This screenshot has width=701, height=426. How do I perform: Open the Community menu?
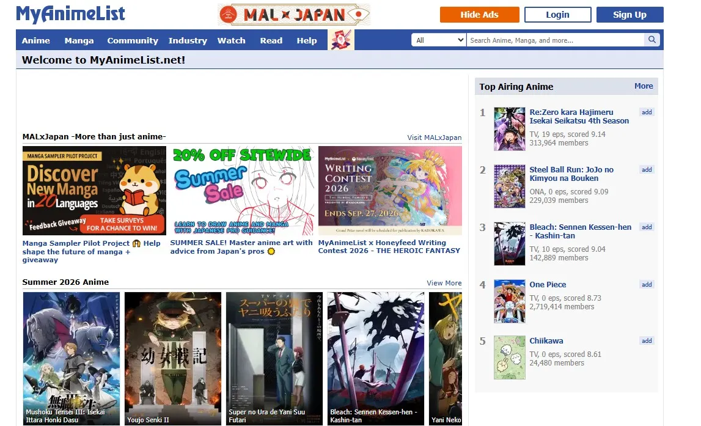133,40
